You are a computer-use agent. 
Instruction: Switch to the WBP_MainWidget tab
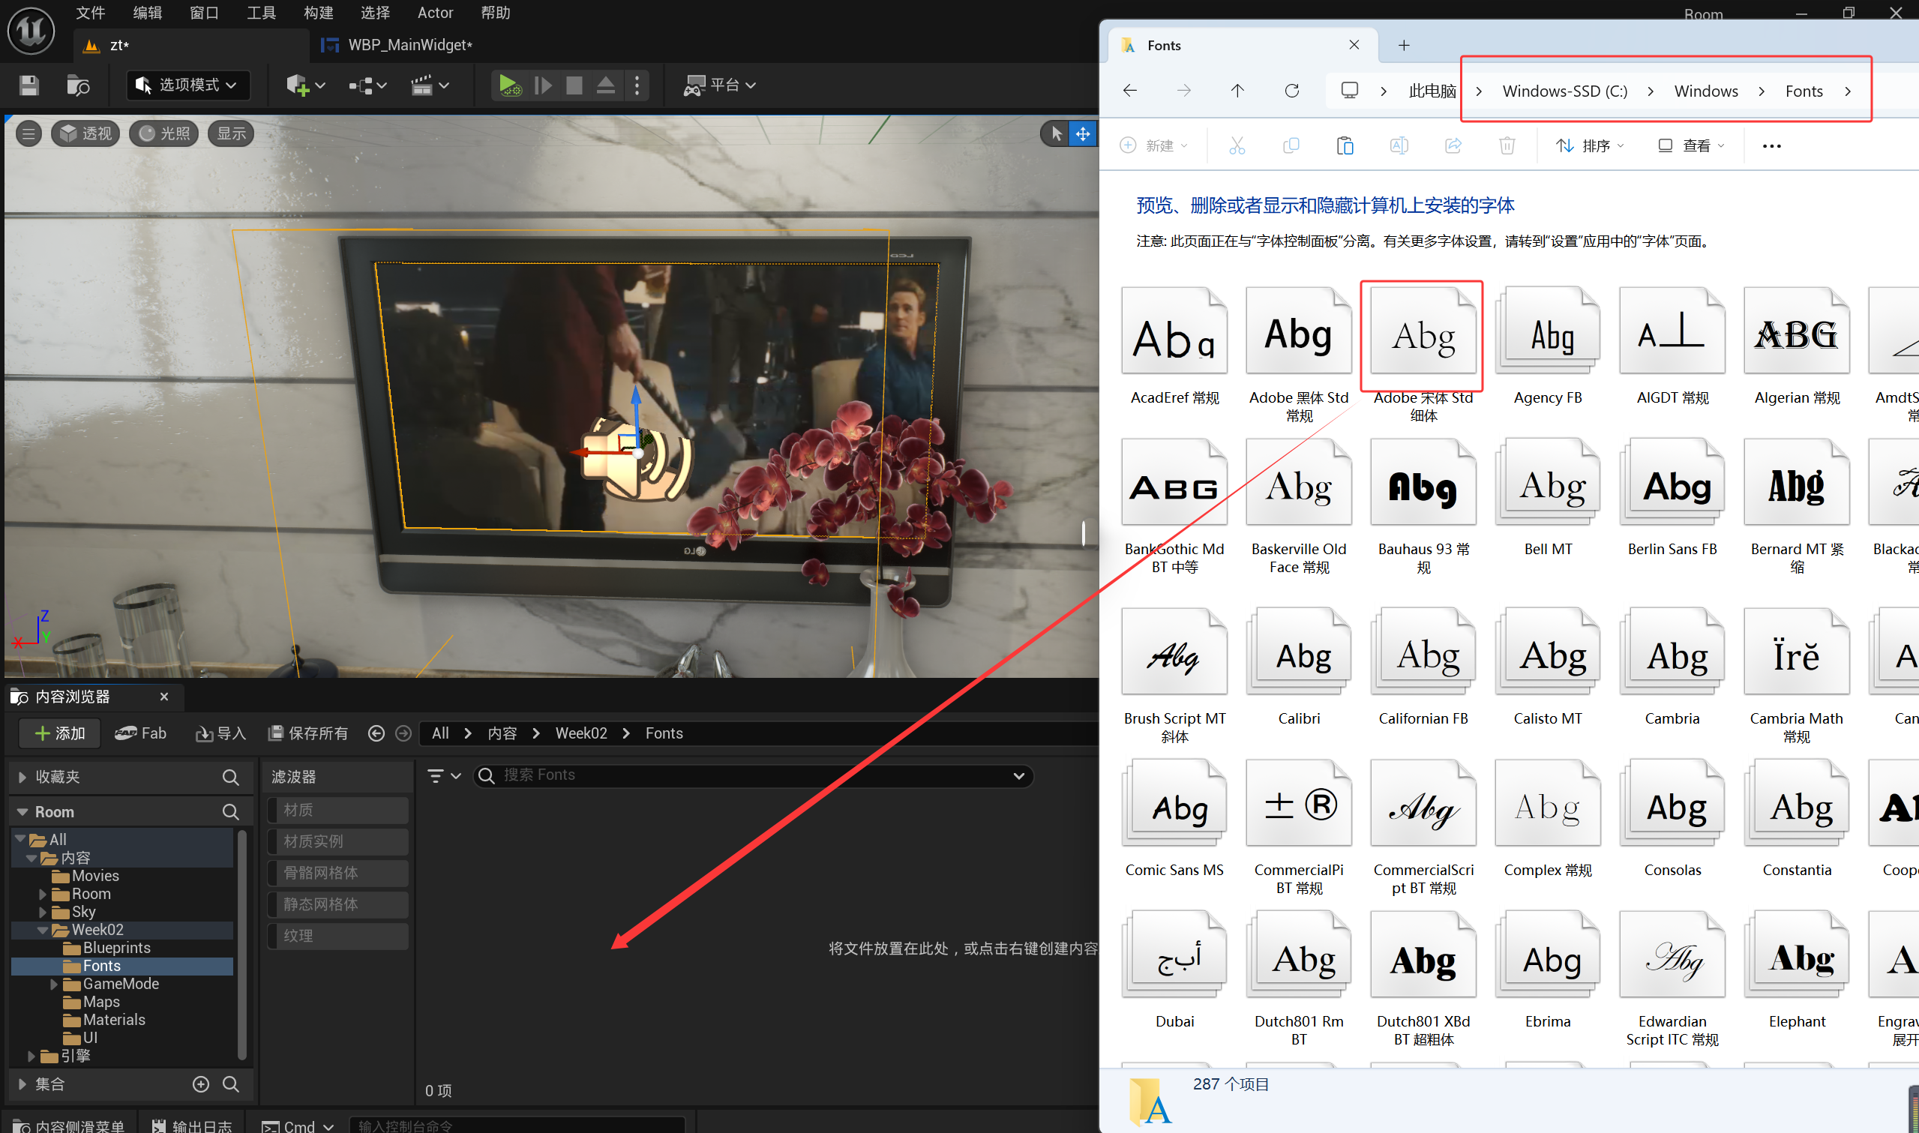[x=409, y=45]
